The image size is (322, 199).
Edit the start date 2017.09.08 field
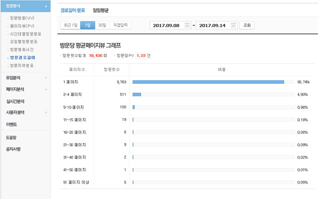[x=170, y=25]
